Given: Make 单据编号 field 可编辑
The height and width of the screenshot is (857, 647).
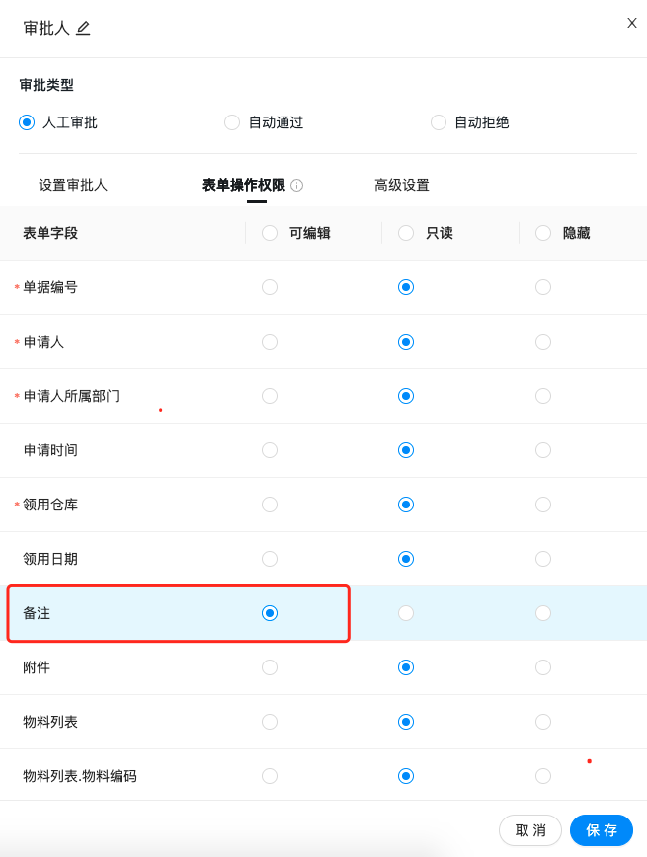Looking at the screenshot, I should click(x=270, y=287).
